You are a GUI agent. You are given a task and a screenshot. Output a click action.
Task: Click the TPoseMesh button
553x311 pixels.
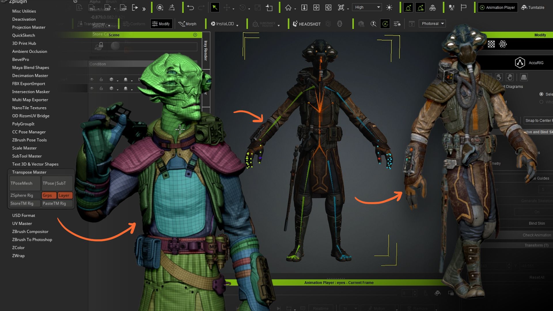click(25, 183)
